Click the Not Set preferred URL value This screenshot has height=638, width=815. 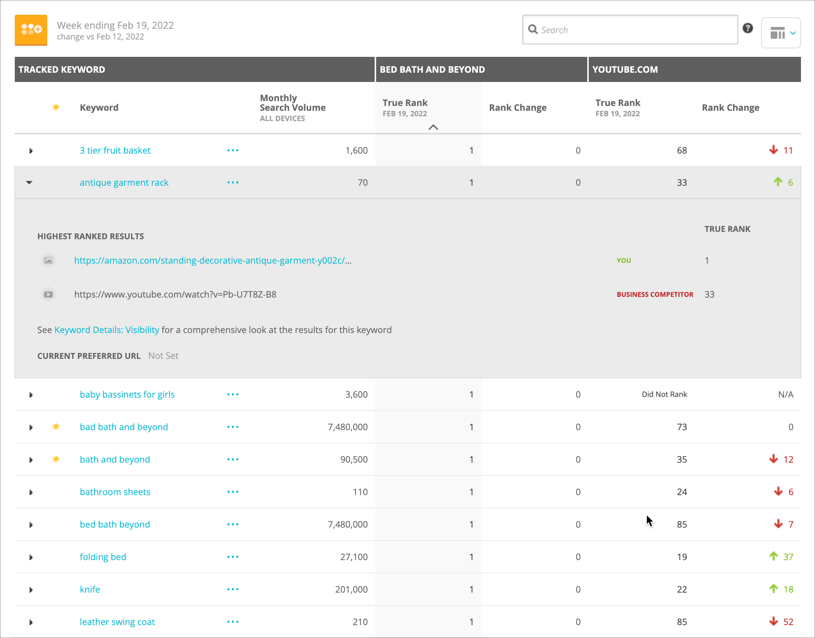point(164,356)
